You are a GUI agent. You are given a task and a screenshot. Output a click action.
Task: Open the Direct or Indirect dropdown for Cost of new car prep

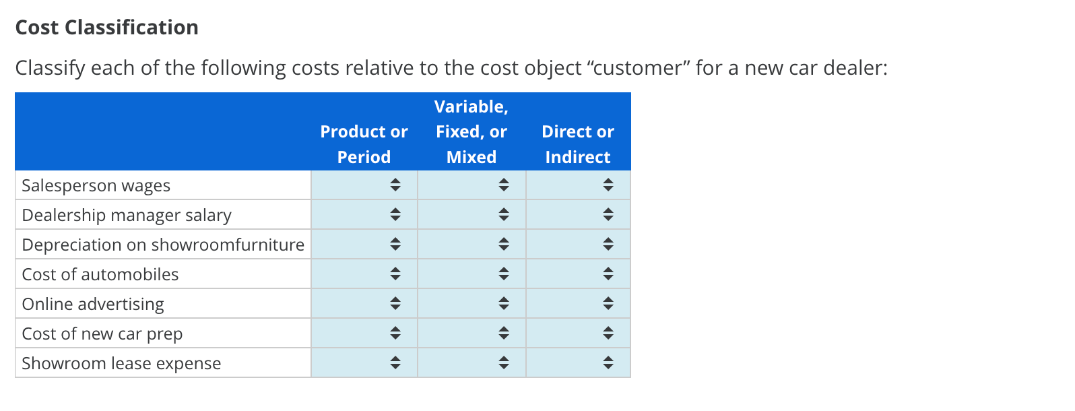pyautogui.click(x=608, y=333)
